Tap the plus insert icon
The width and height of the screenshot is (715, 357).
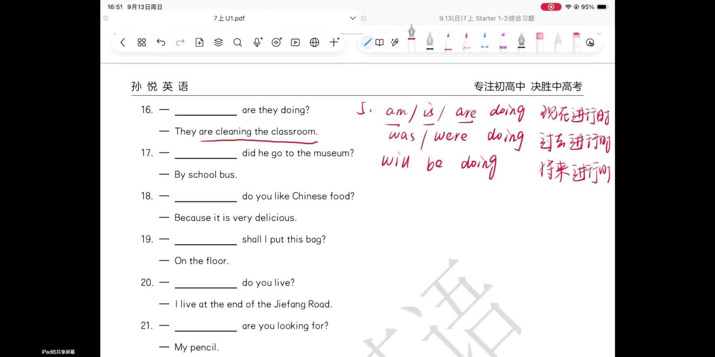334,42
